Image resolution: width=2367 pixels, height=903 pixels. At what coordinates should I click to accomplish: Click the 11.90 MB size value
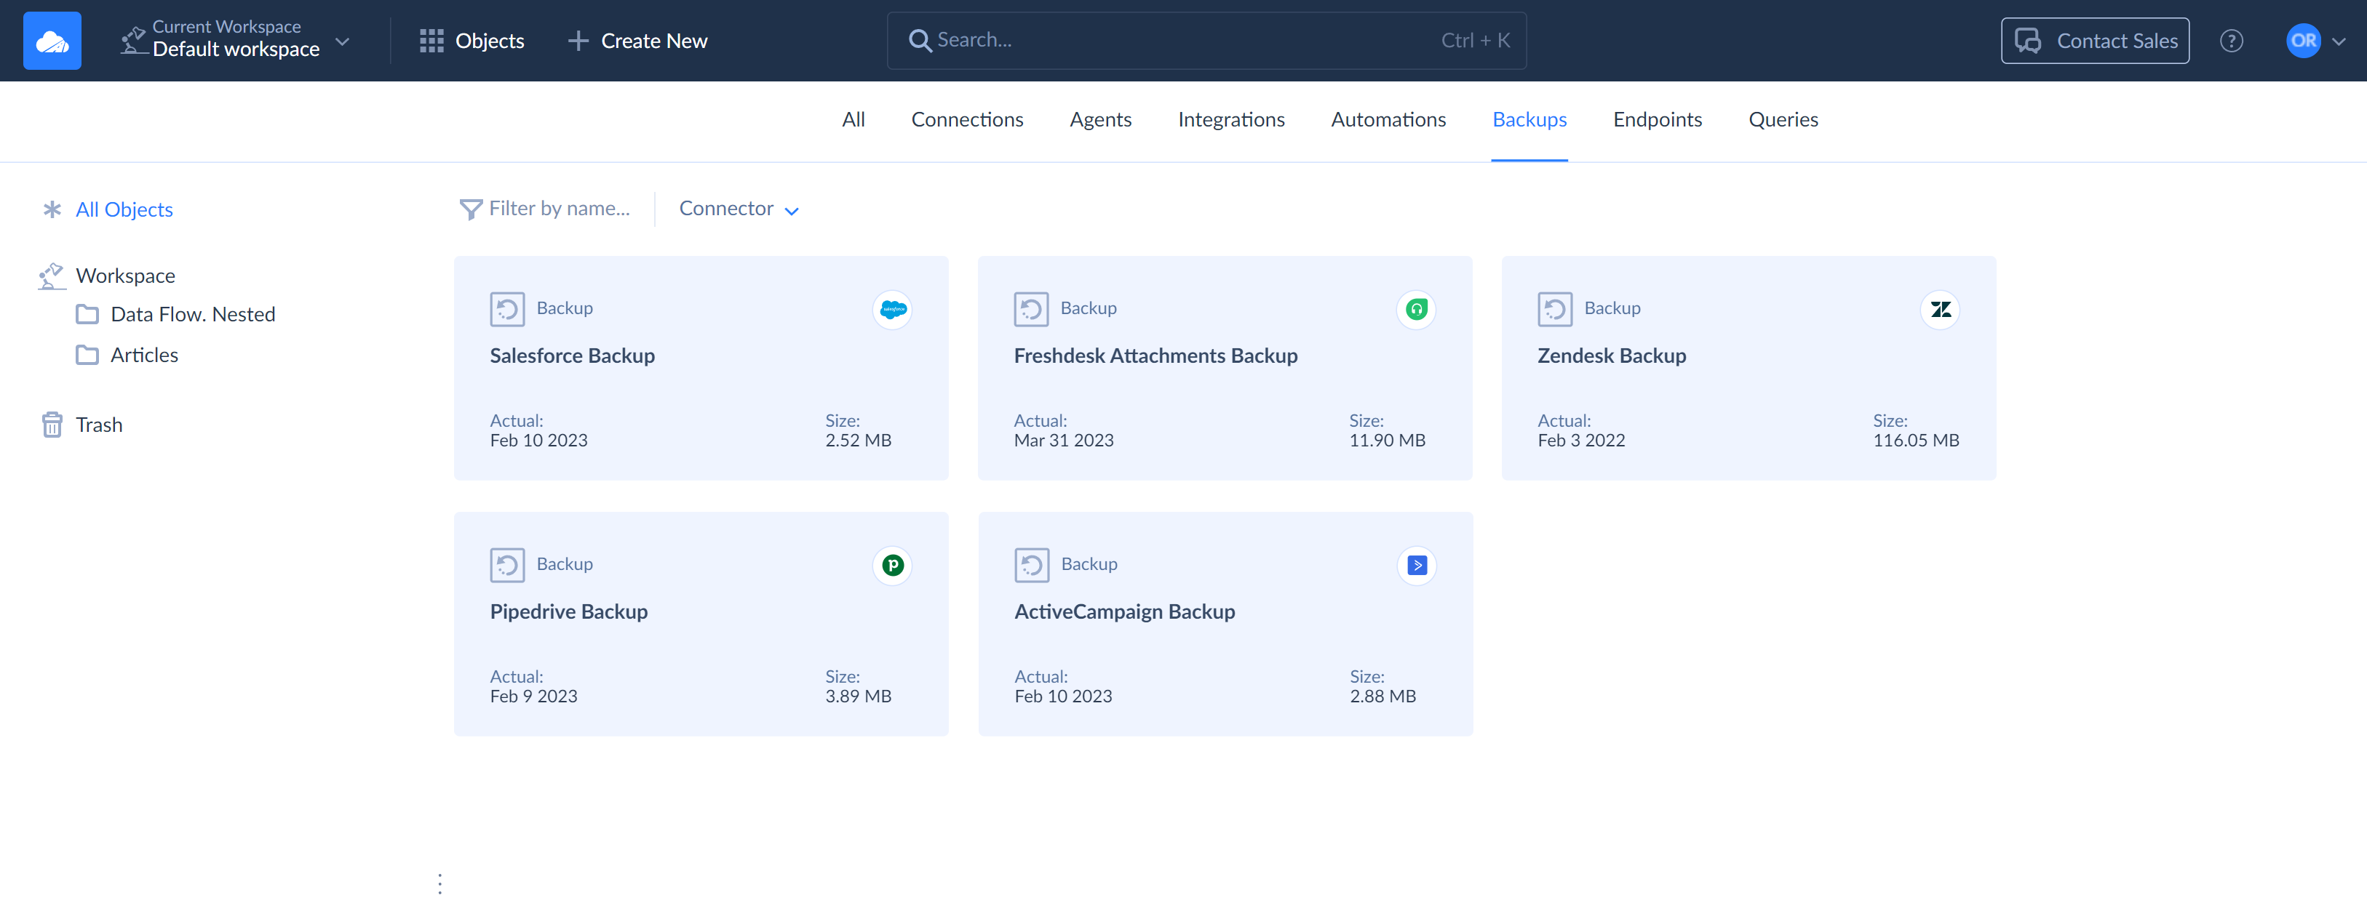(x=1387, y=441)
